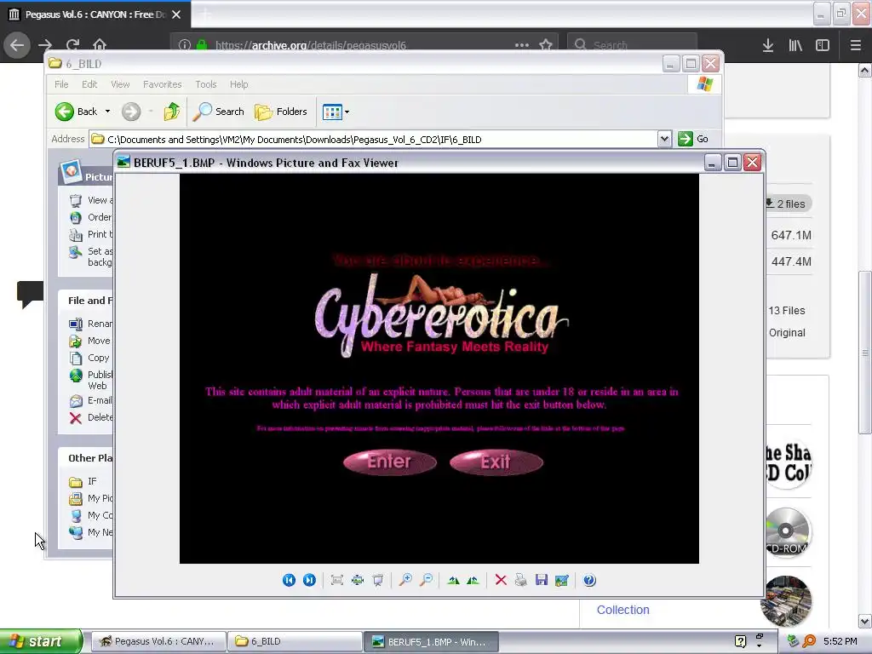Start Slide Show from viewer toolbar
Viewport: 872px width, 654px height.
378,580
